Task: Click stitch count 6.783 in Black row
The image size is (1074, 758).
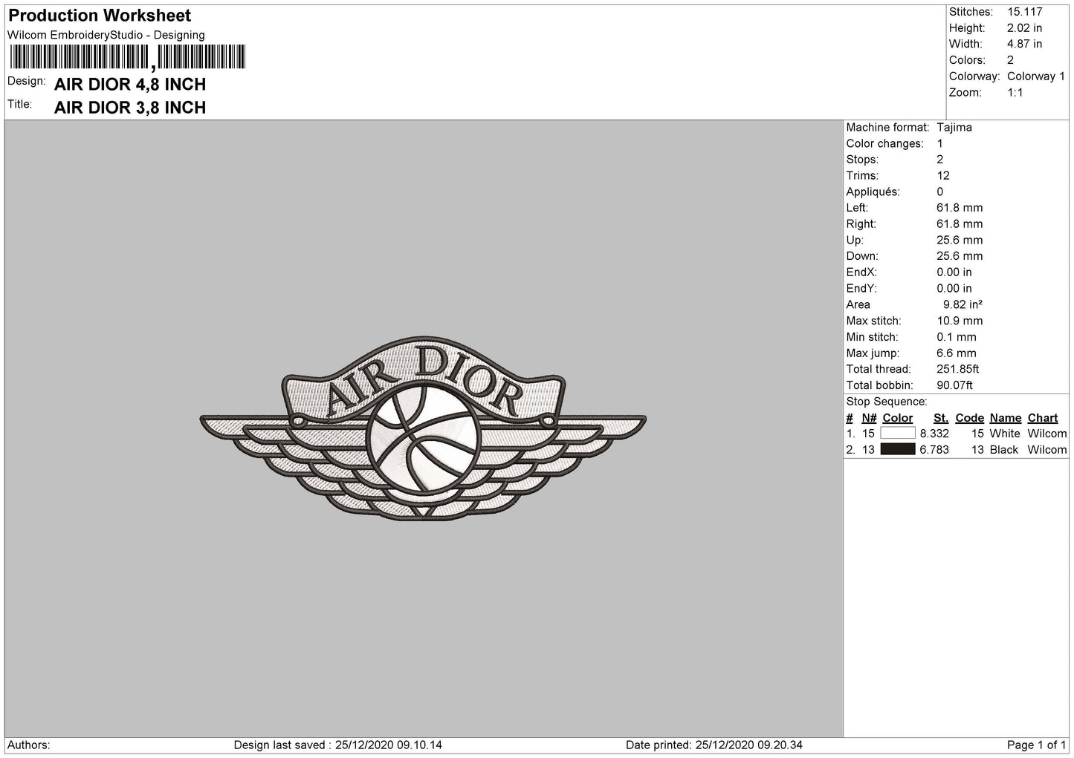Action: [x=934, y=451]
